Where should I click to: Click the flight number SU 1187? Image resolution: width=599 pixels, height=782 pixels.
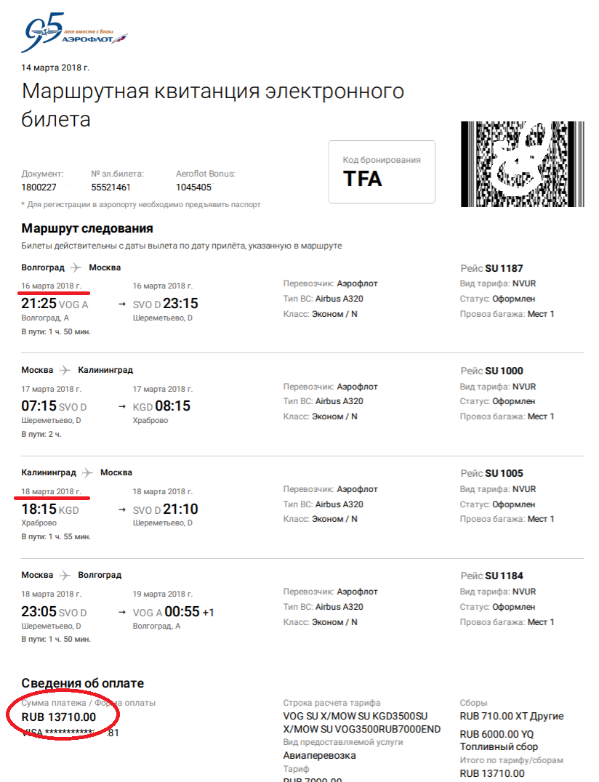click(504, 268)
